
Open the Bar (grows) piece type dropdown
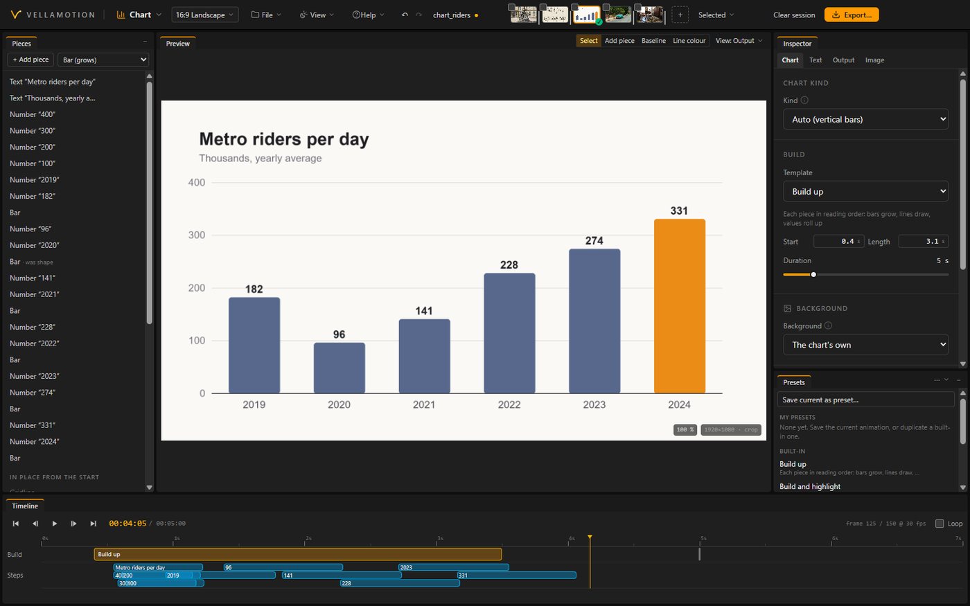(x=103, y=60)
